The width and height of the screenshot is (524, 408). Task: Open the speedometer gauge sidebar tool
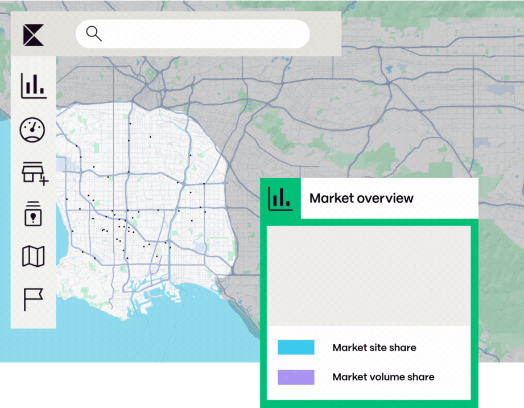point(33,130)
